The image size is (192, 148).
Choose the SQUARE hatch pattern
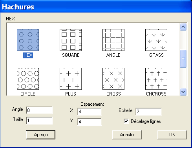(x=71, y=40)
